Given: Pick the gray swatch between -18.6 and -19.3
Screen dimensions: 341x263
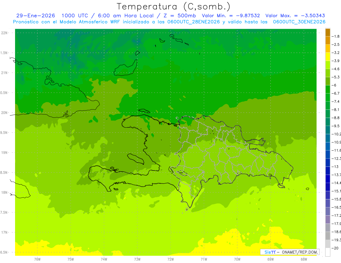Looking at the screenshot, I should point(328,236).
